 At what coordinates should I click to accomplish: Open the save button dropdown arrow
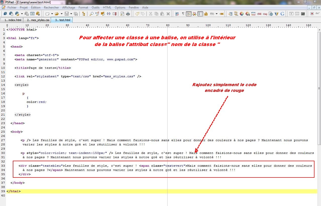click(x=71, y=14)
